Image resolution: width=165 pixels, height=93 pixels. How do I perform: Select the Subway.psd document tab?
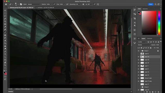pyautogui.click(x=22, y=7)
